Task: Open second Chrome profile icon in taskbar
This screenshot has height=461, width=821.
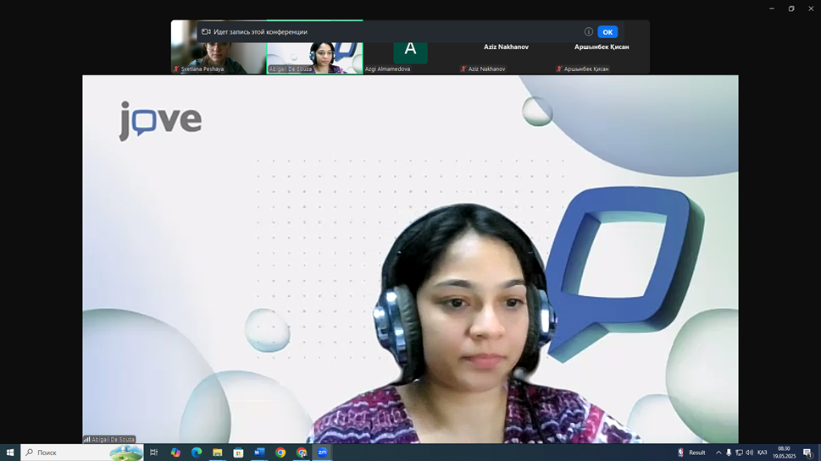Action: tap(302, 453)
